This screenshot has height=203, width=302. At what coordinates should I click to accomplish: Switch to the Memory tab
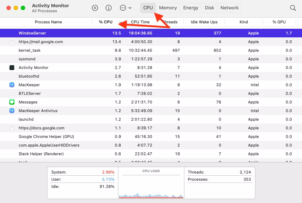(168, 8)
